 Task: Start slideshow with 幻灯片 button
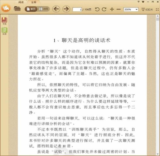pyautogui.click(x=147, y=9)
